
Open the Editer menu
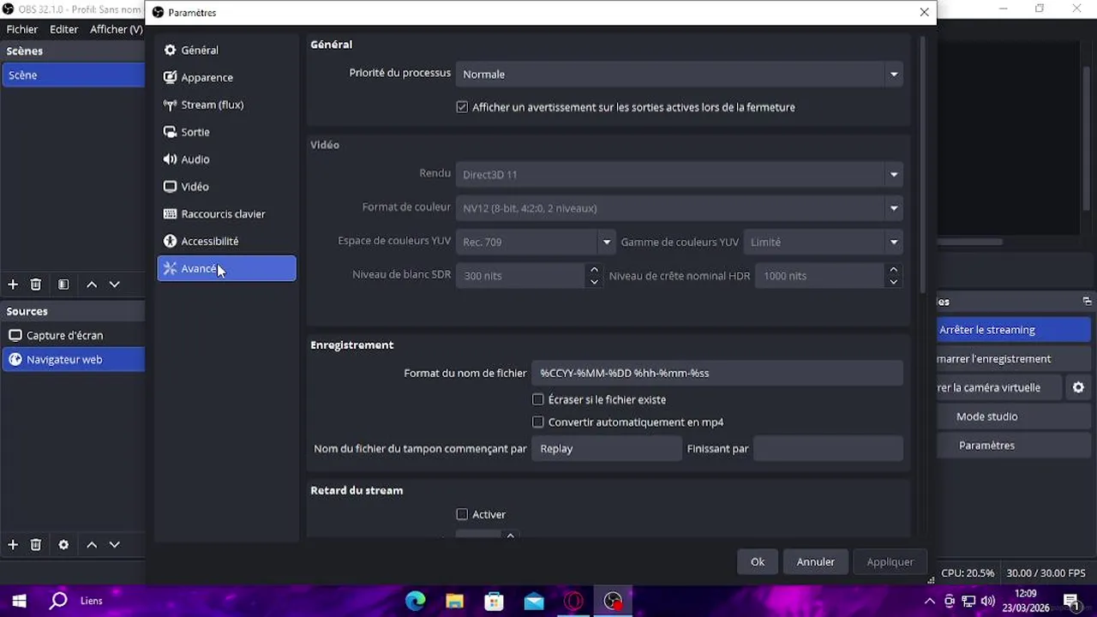[x=64, y=29]
